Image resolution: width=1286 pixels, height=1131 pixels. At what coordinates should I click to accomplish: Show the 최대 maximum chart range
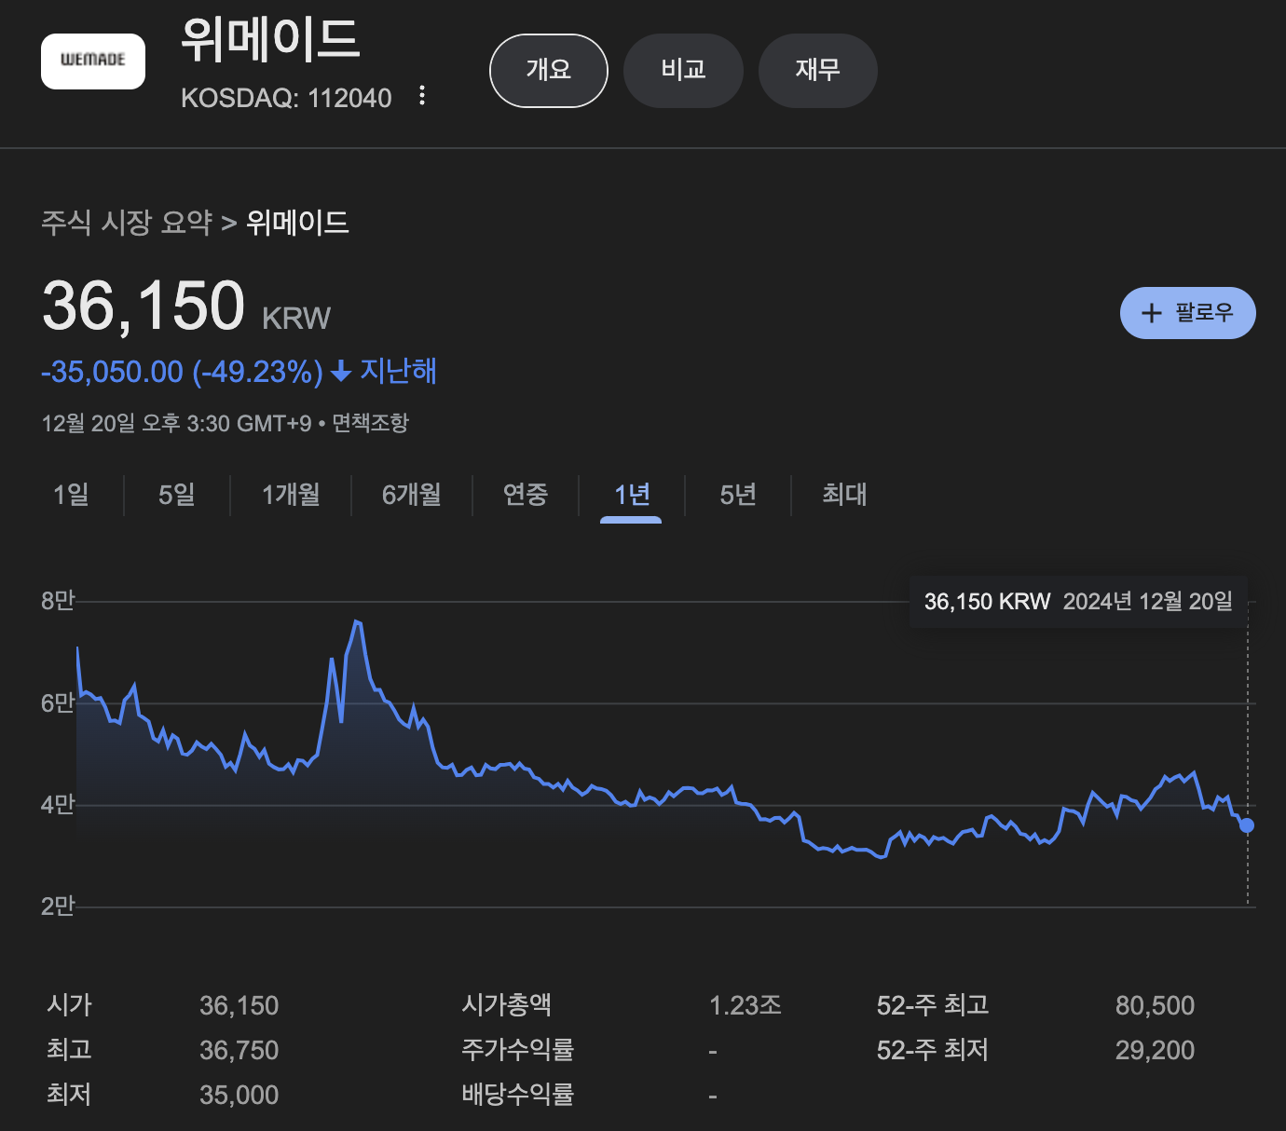844,495
